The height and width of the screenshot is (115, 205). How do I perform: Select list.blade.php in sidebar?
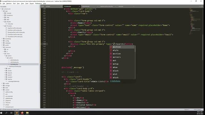click(14, 64)
